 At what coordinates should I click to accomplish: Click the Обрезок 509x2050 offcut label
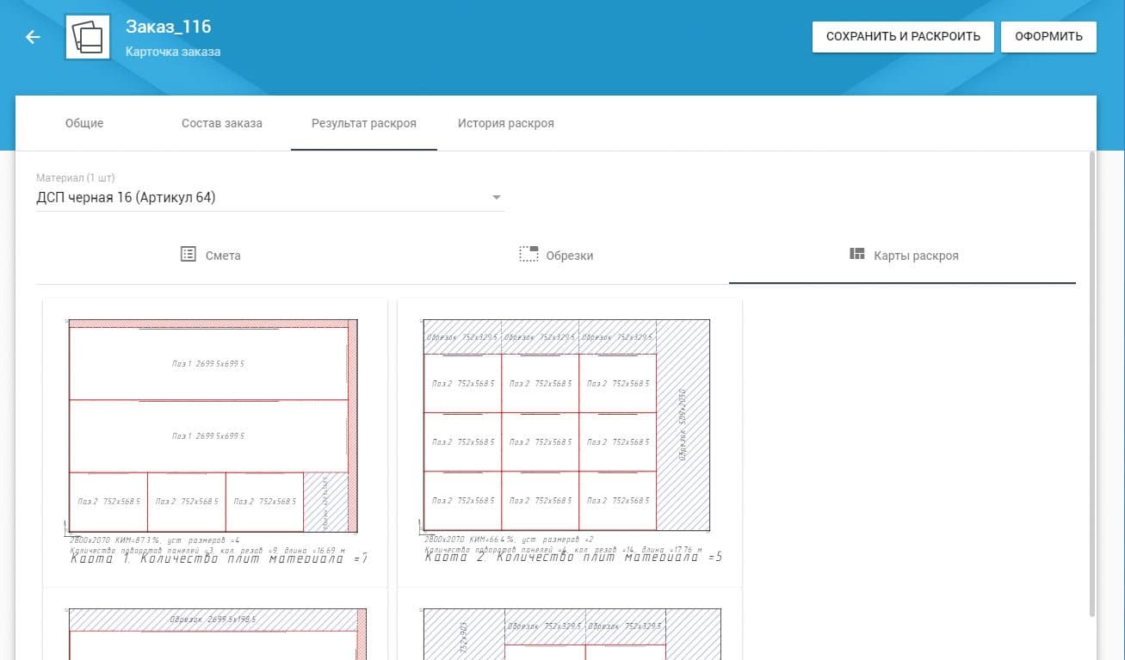point(683,425)
